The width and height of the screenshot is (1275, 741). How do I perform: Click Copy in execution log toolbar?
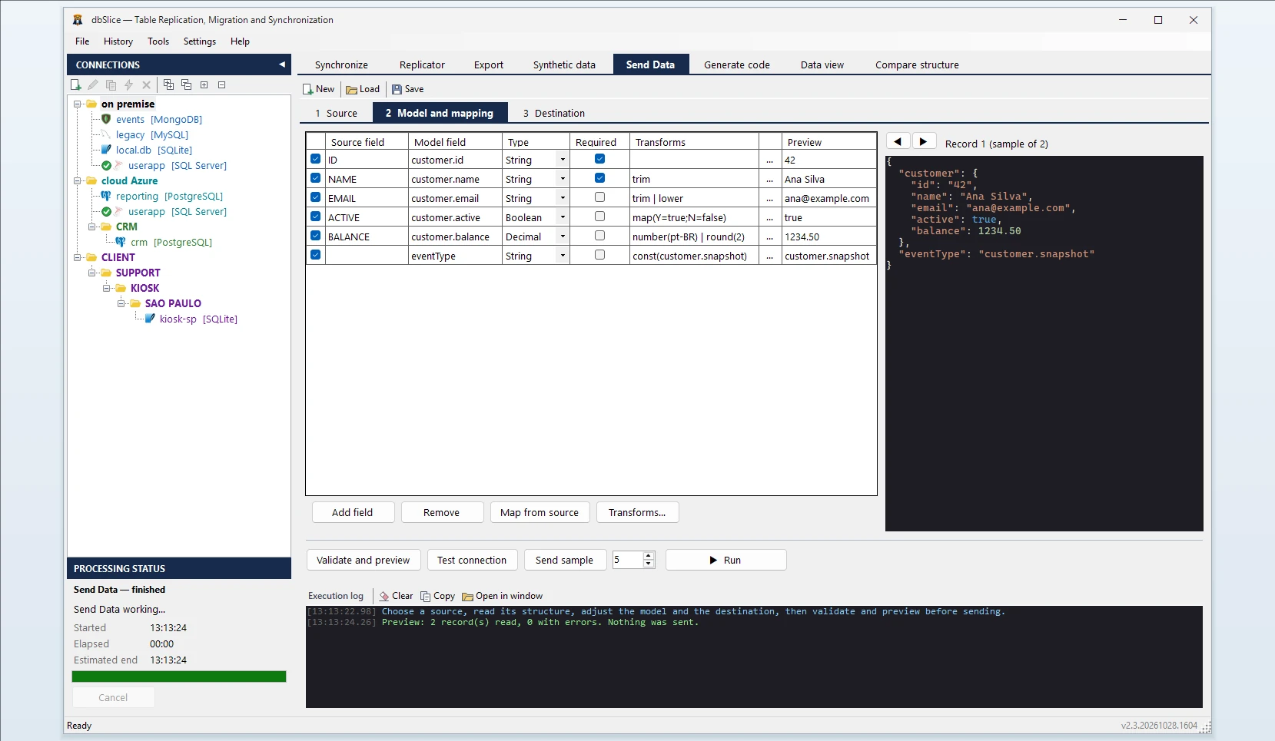click(x=437, y=596)
